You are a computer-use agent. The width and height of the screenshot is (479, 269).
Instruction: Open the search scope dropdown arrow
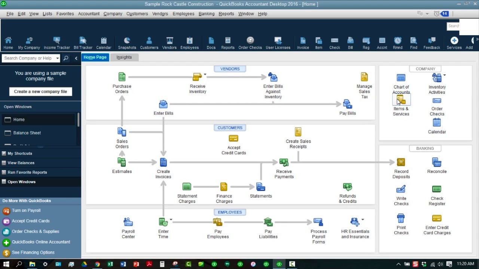[57, 58]
